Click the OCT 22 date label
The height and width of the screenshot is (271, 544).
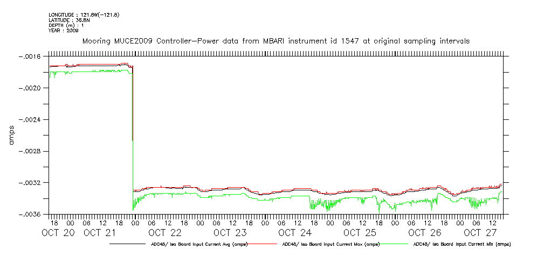(165, 233)
